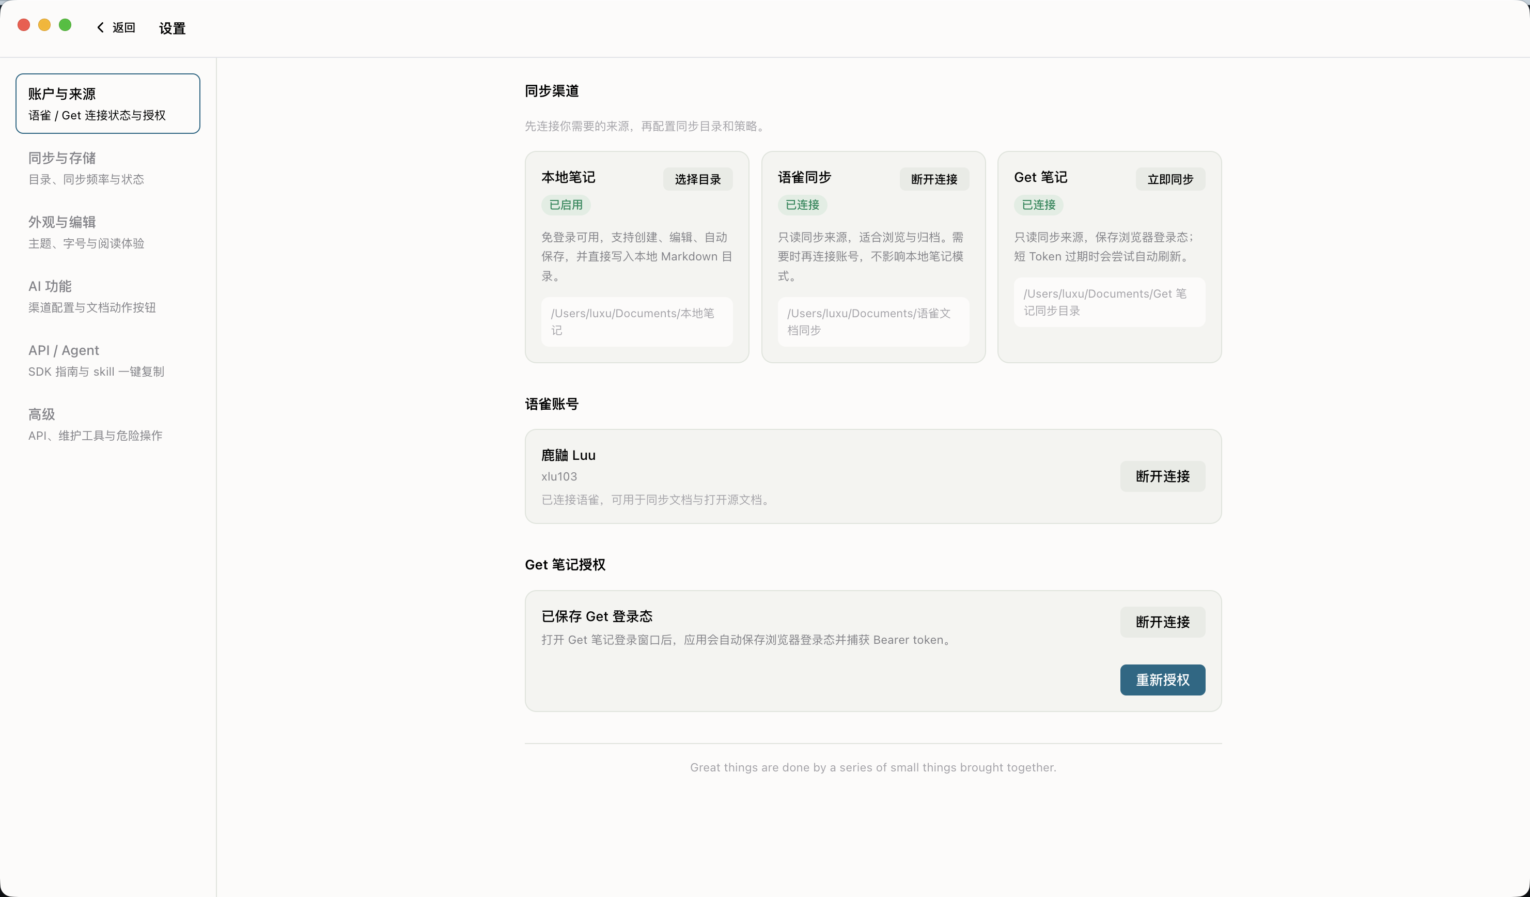The width and height of the screenshot is (1530, 897).
Task: Go to AI 功能 settings section
Action: tap(107, 296)
